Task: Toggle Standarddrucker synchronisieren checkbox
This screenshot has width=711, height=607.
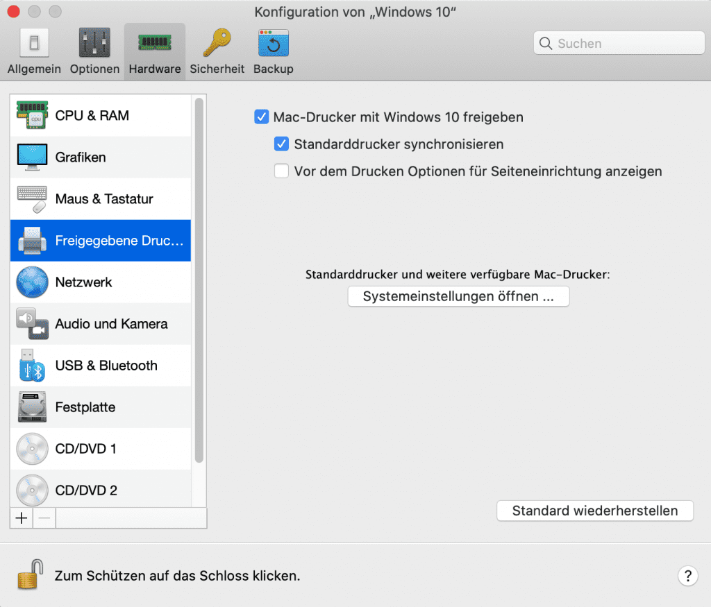Action: (281, 144)
